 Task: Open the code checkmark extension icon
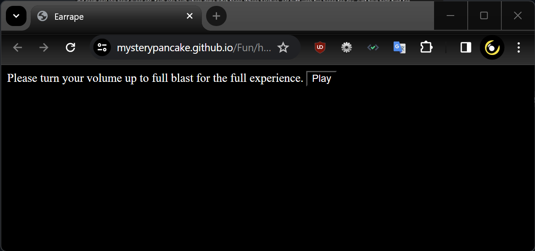(x=373, y=47)
